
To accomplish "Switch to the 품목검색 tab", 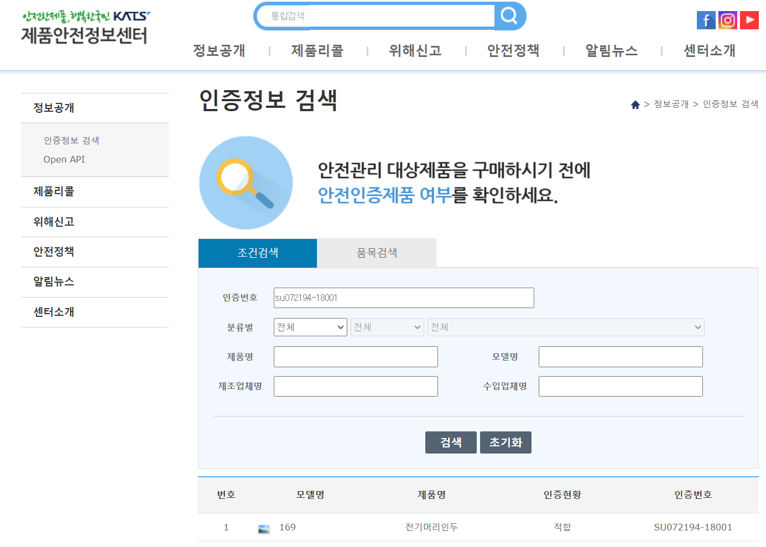I will 377,253.
